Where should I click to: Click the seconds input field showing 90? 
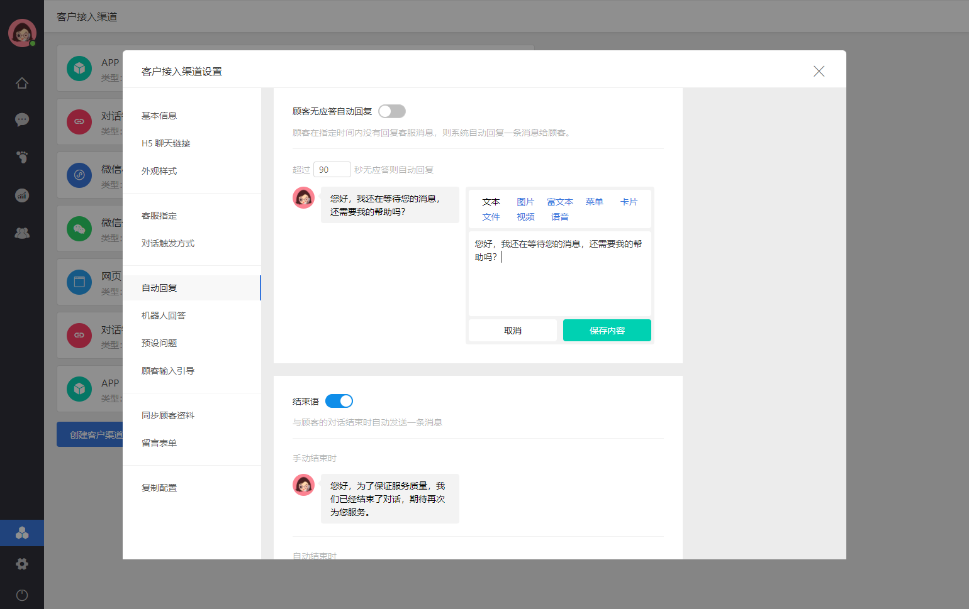332,170
